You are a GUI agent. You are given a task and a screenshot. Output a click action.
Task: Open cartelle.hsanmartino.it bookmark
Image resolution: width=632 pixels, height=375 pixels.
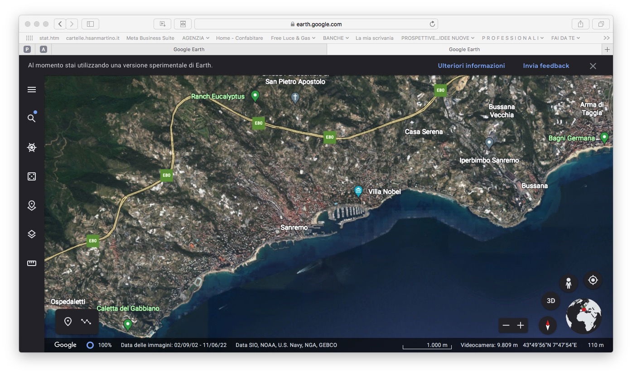(x=93, y=38)
